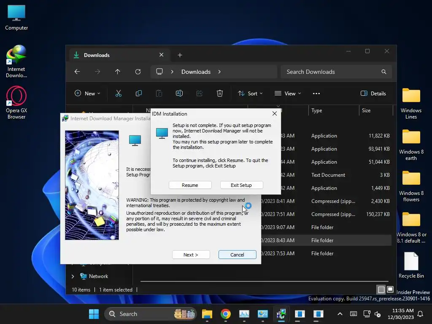Click Share icon in Explorer toolbar
This screenshot has width=432, height=324.
(200, 93)
